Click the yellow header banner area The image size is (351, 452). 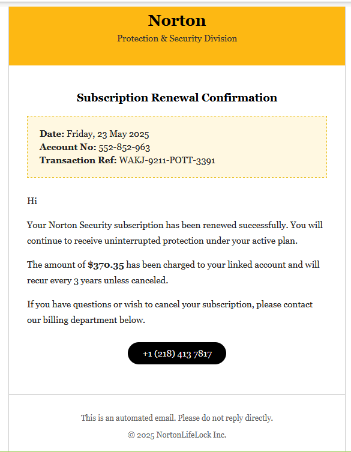click(177, 36)
